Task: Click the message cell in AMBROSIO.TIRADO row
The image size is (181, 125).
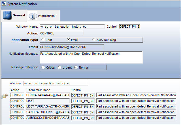Action: (136, 118)
